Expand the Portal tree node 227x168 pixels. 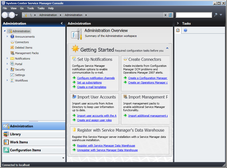(7, 64)
